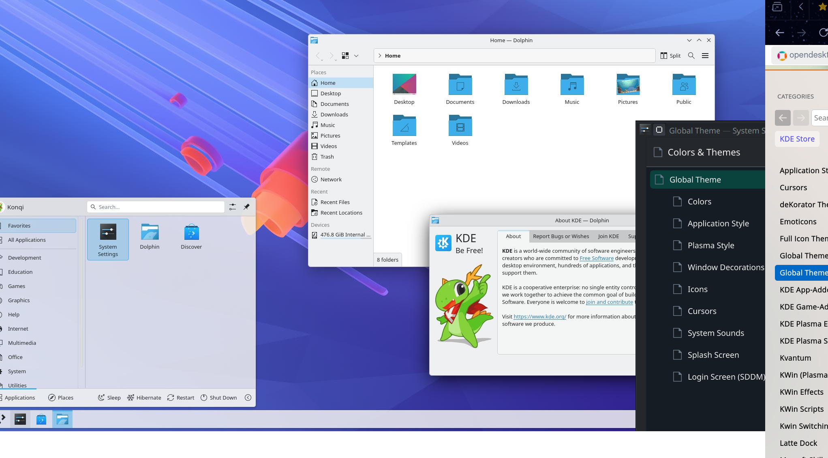Viewport: 828px width, 458px height.
Task: Expand the Home breadcrumb chevron
Action: [x=380, y=56]
